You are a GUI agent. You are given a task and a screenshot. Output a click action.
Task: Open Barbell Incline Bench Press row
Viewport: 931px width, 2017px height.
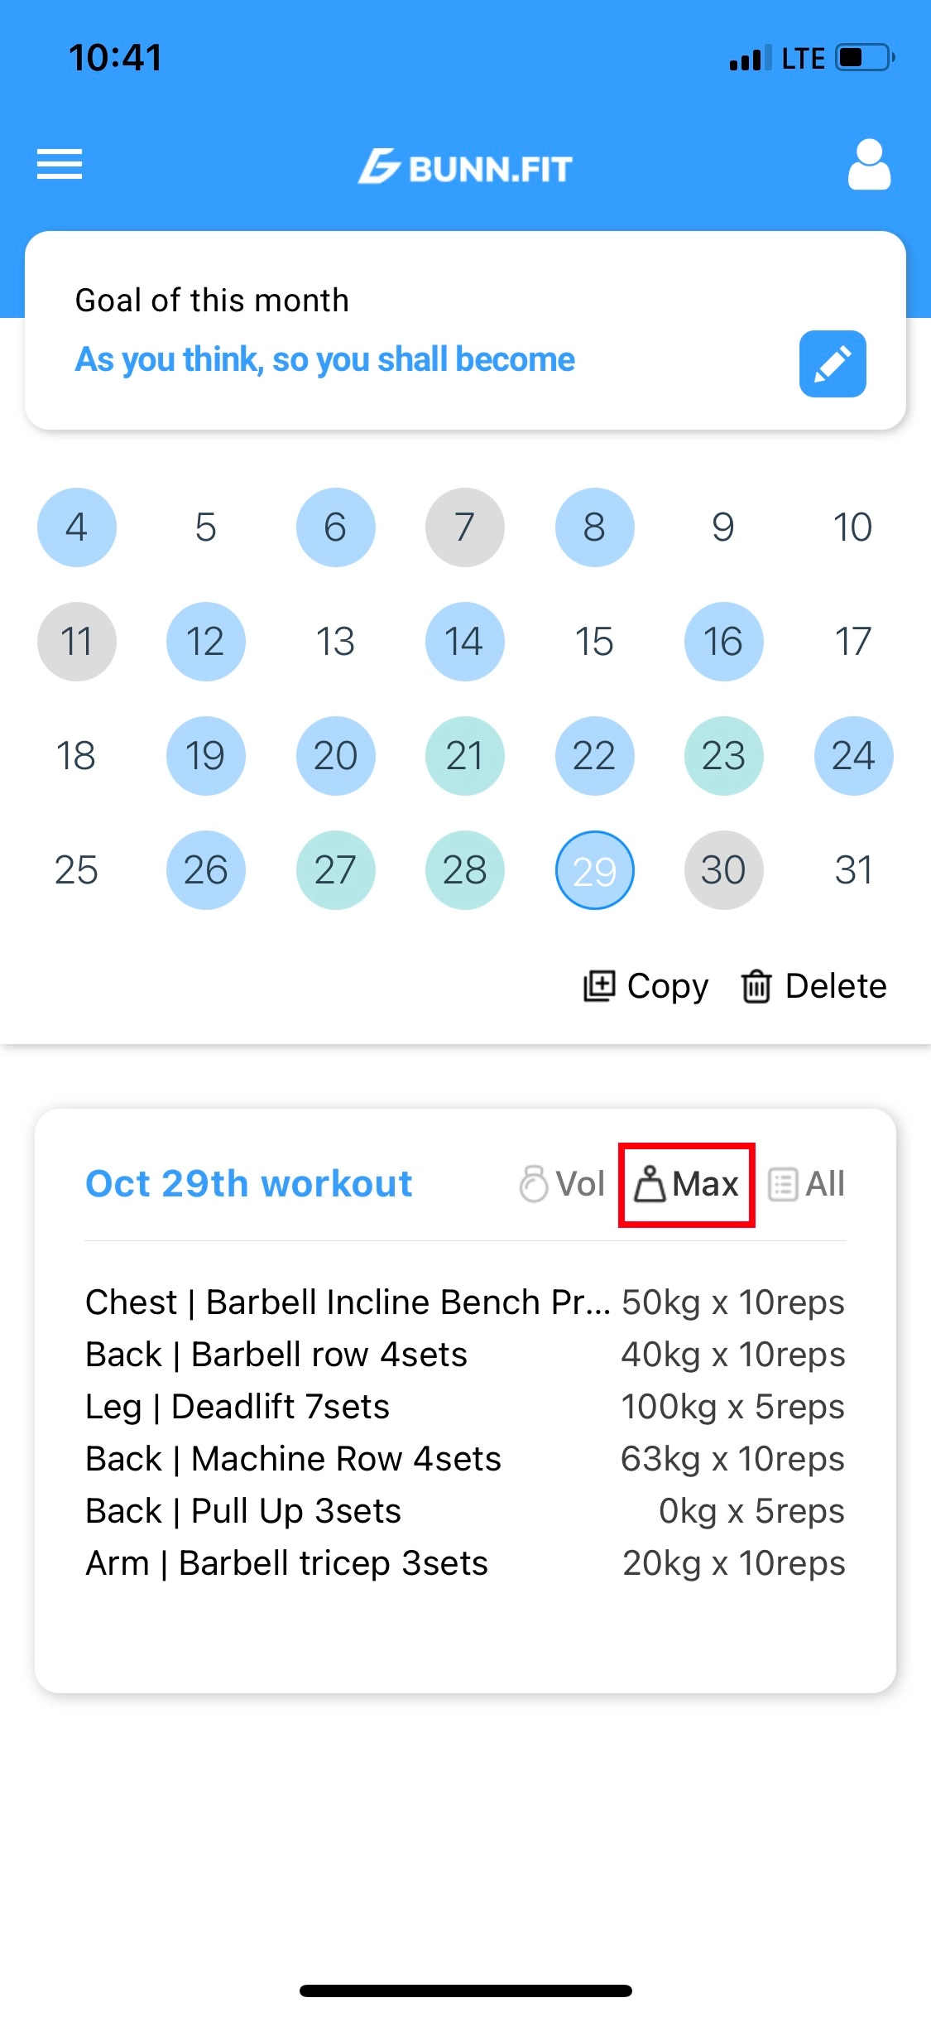point(348,1302)
